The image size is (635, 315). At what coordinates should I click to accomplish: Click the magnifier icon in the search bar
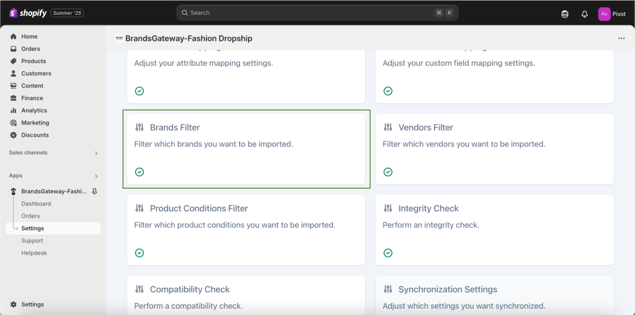184,13
